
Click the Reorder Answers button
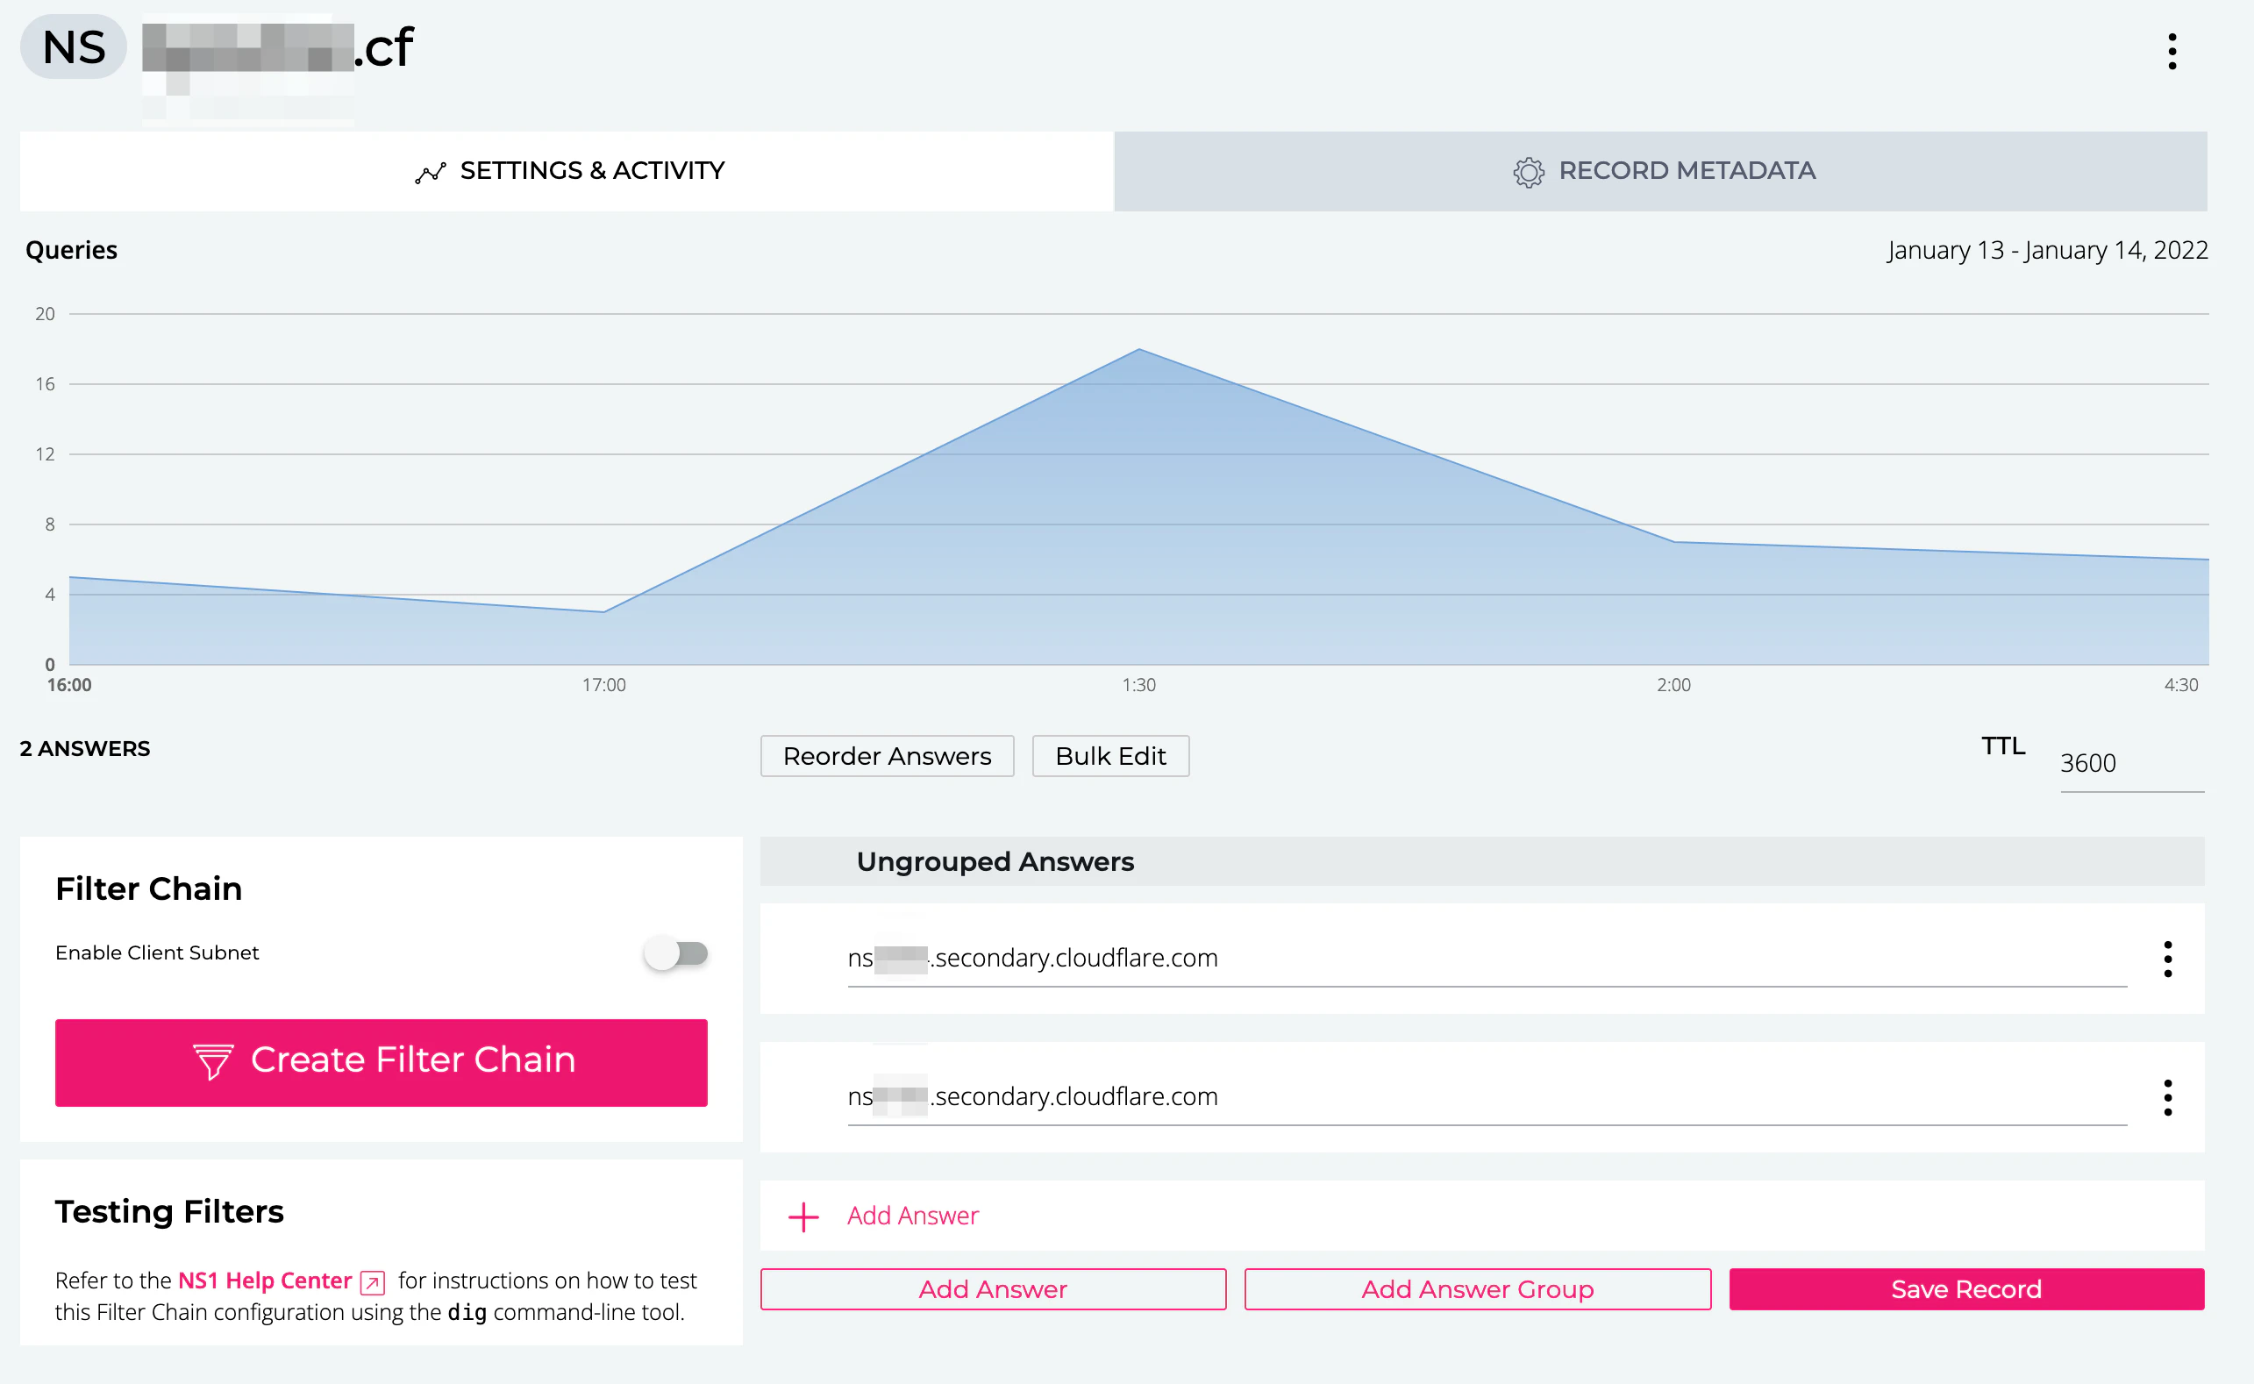(886, 756)
